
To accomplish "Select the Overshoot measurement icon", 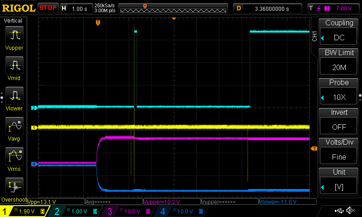I will (x=14, y=187).
